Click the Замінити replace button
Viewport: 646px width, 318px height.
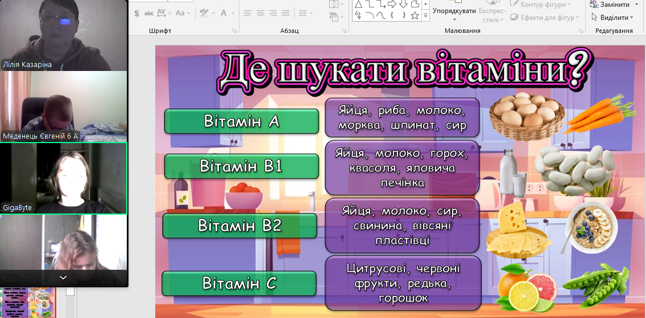[610, 4]
